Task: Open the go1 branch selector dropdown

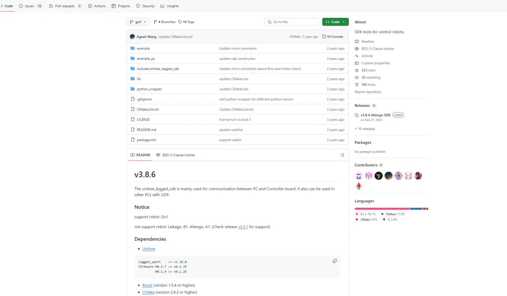Action: 138,22
